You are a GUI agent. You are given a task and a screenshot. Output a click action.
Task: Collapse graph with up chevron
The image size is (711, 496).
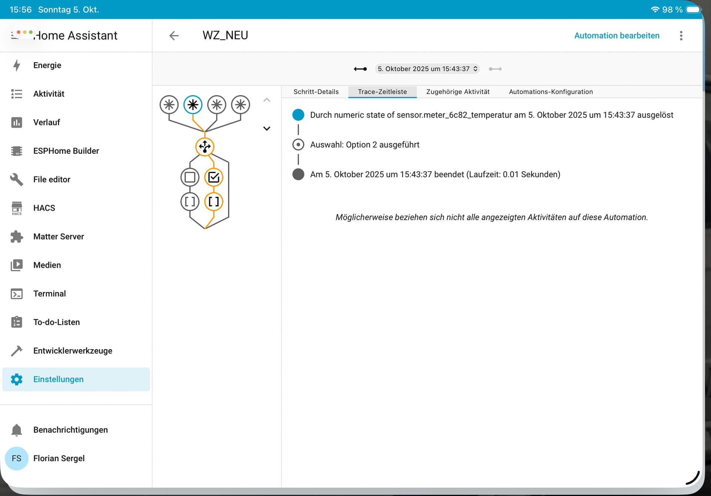[267, 100]
